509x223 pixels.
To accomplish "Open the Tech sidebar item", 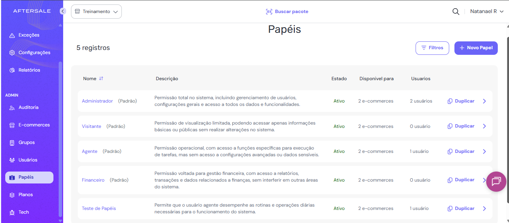I will coord(24,212).
